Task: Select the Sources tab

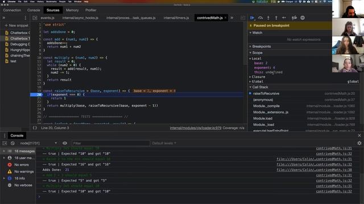Action: pyautogui.click(x=53, y=10)
